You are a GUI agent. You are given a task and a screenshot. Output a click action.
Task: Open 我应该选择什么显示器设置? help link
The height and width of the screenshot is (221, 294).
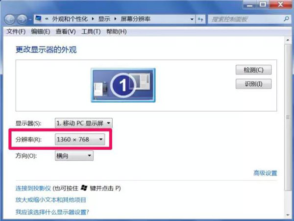52,212
